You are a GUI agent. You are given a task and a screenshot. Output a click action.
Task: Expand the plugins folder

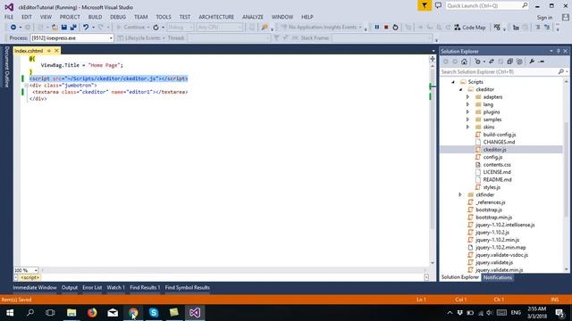point(468,112)
